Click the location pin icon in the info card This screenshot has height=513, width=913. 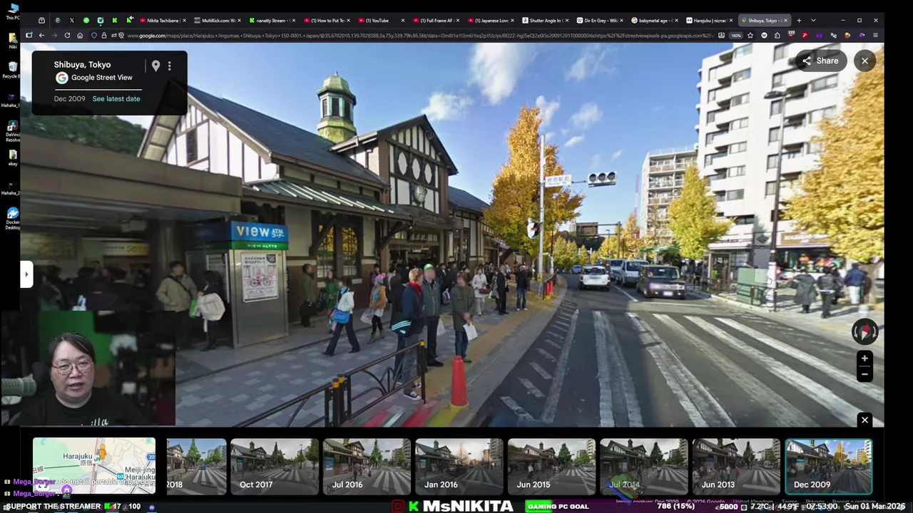click(155, 66)
